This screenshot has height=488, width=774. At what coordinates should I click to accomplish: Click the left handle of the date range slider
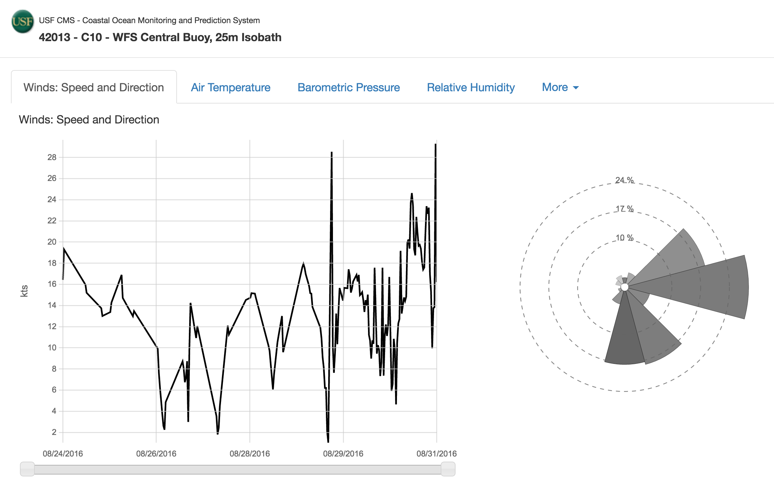coord(27,469)
